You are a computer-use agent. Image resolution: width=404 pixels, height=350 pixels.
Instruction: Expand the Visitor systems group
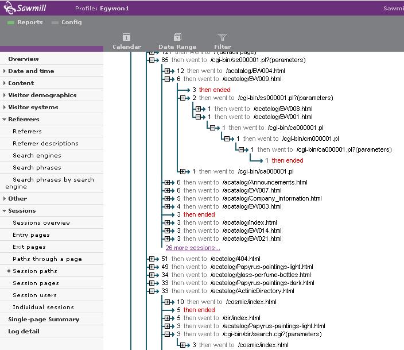(x=5, y=107)
